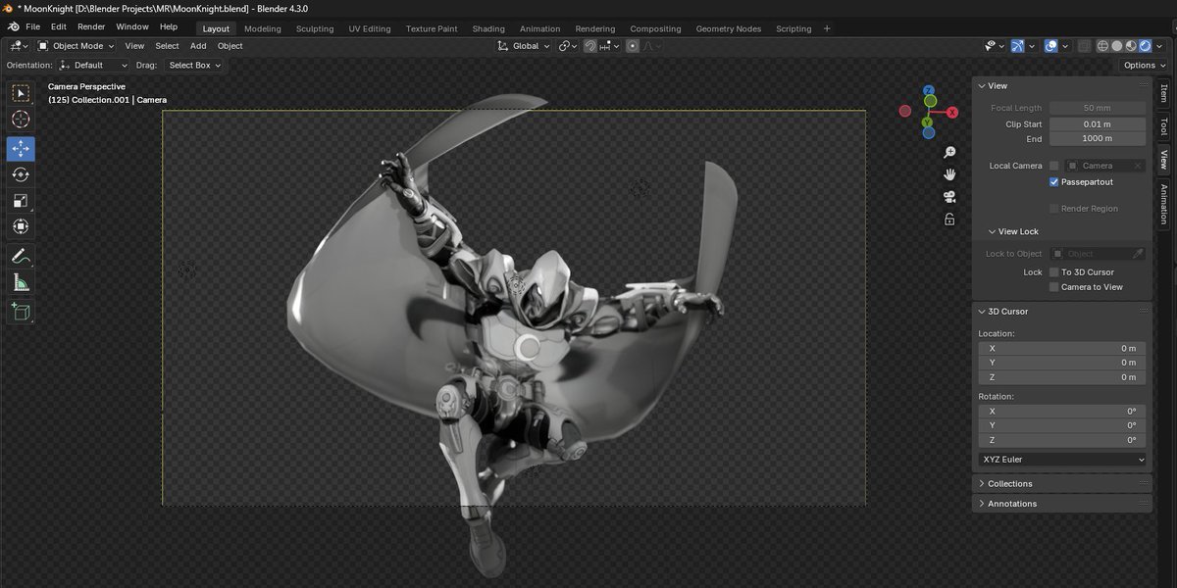Click the Clip Start 0.01 m field
Image resolution: width=1177 pixels, height=588 pixels.
point(1098,124)
